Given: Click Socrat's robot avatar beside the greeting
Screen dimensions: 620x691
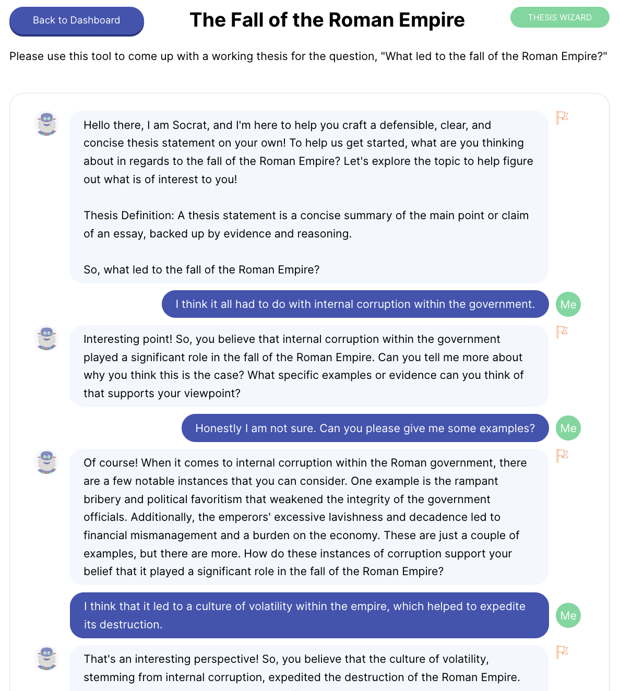Looking at the screenshot, I should pos(46,124).
